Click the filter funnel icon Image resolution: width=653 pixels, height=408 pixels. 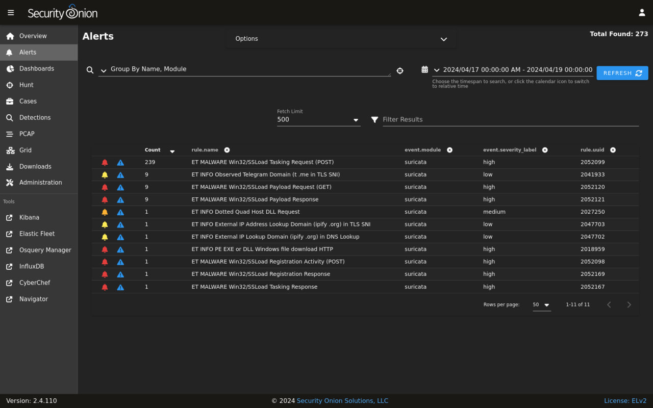374,120
